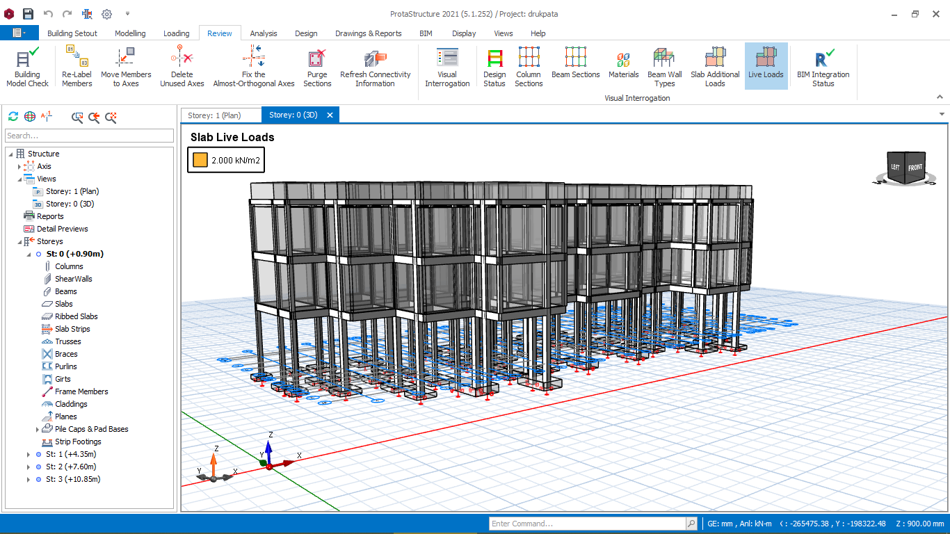Viewport: 950px width, 534px height.
Task: Click the first magnifier icon in tree toolbar
Action: tap(77, 117)
